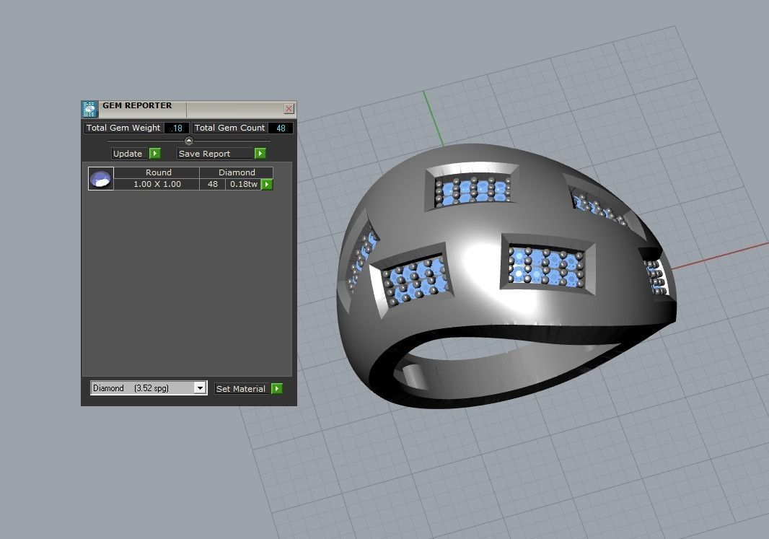This screenshot has width=769, height=539.
Task: Click the '0.18tw' weight cell
Action: coord(243,184)
